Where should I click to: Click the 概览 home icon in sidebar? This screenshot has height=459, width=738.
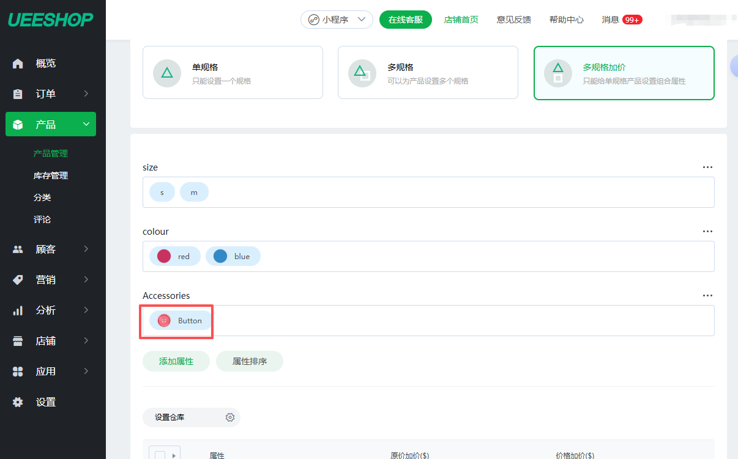(x=18, y=64)
